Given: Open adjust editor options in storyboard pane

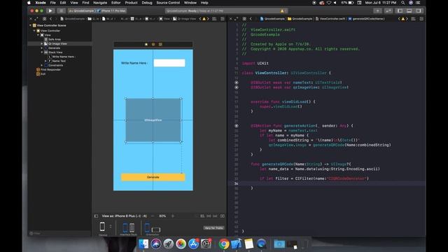Looking at the screenshot, I should 214,19.
